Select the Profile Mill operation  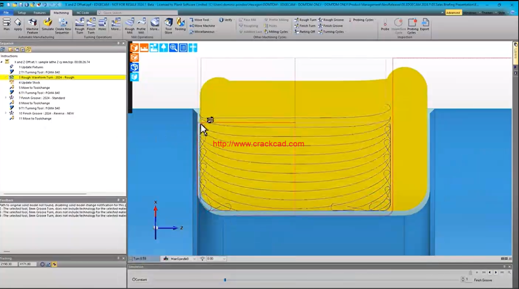click(141, 25)
